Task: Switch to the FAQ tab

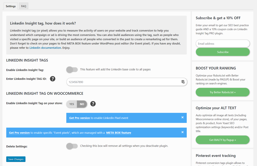Action: click(x=23, y=6)
